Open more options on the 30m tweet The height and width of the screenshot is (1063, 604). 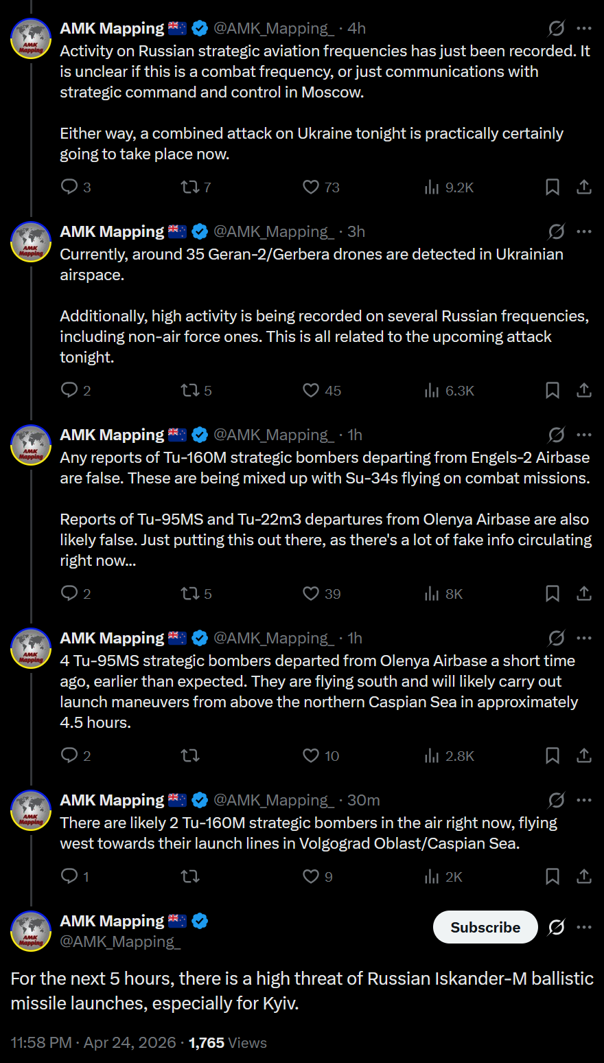pos(584,800)
